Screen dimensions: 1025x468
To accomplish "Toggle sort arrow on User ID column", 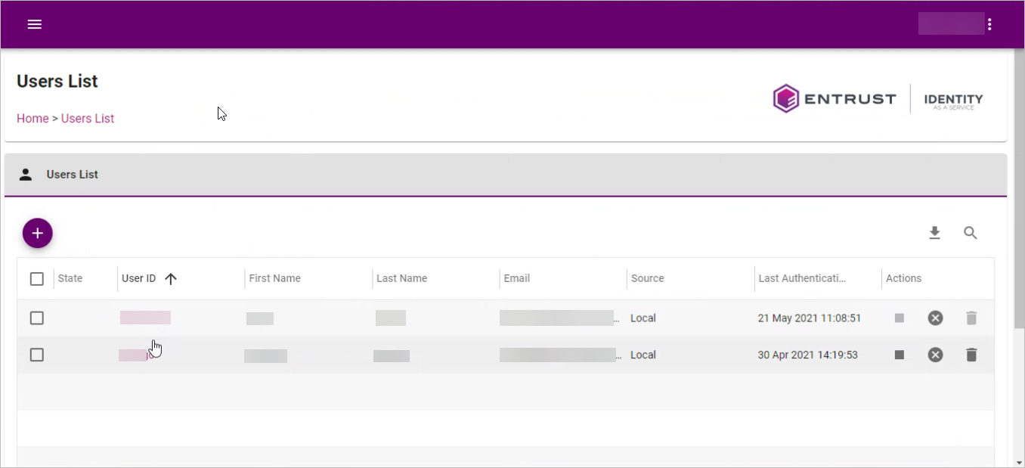I will click(x=171, y=279).
